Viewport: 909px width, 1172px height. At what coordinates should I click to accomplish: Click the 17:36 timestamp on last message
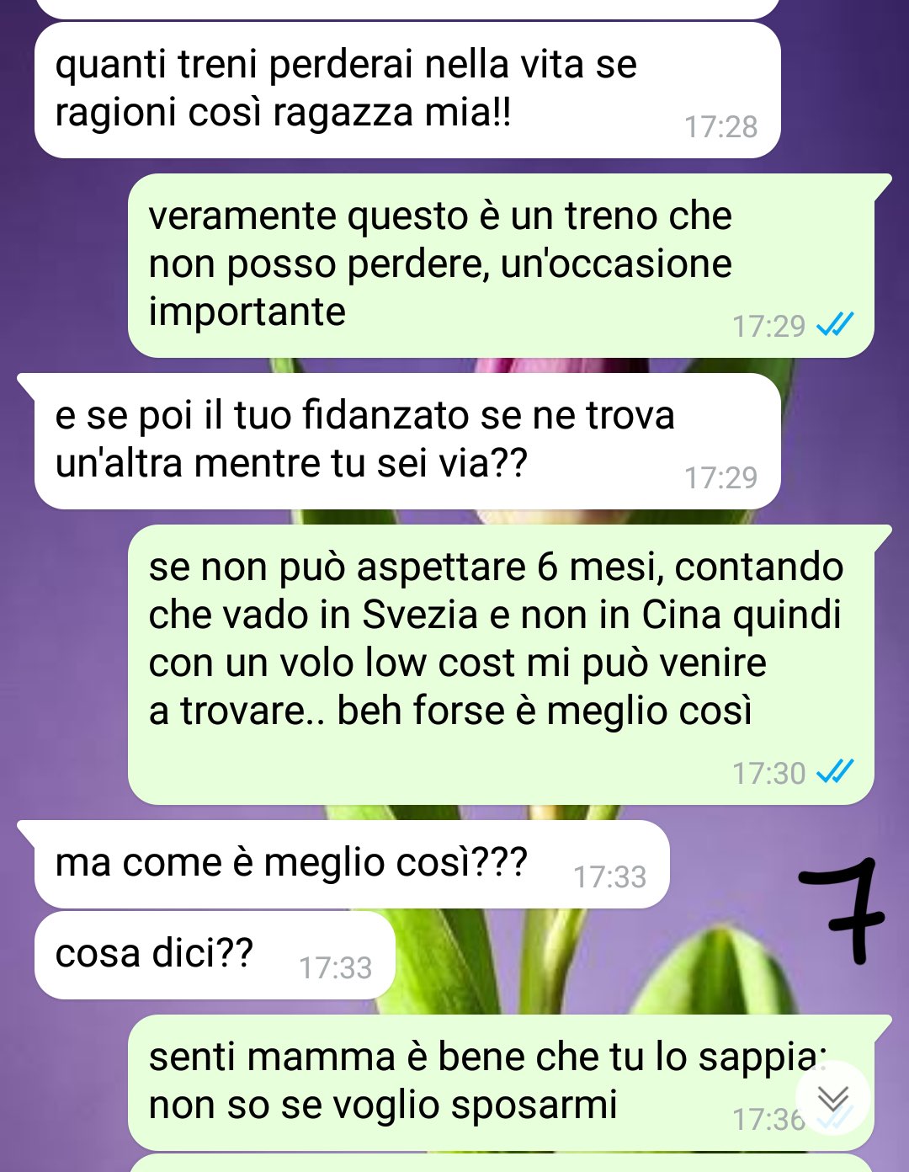pos(768,1119)
